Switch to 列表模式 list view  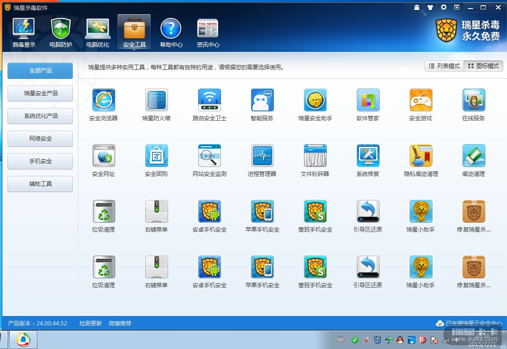point(444,66)
